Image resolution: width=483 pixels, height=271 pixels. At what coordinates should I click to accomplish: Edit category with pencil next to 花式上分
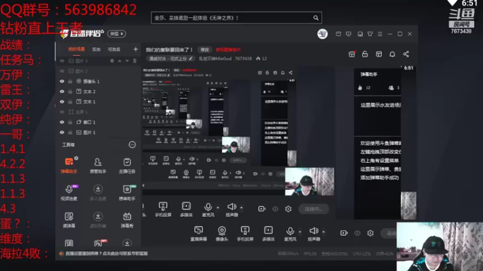point(191,58)
